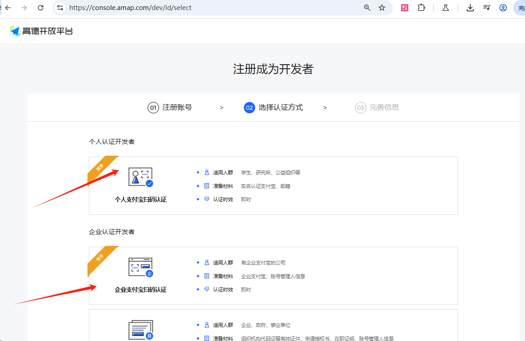
Task: Click the URL console.amap.com address field
Action: (x=130, y=8)
